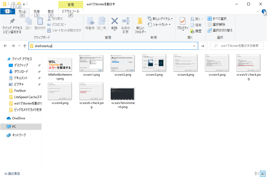The width and height of the screenshot is (267, 177).
Task: Open Downloads (ダウンロード) in sidebar
Action: click(21, 72)
